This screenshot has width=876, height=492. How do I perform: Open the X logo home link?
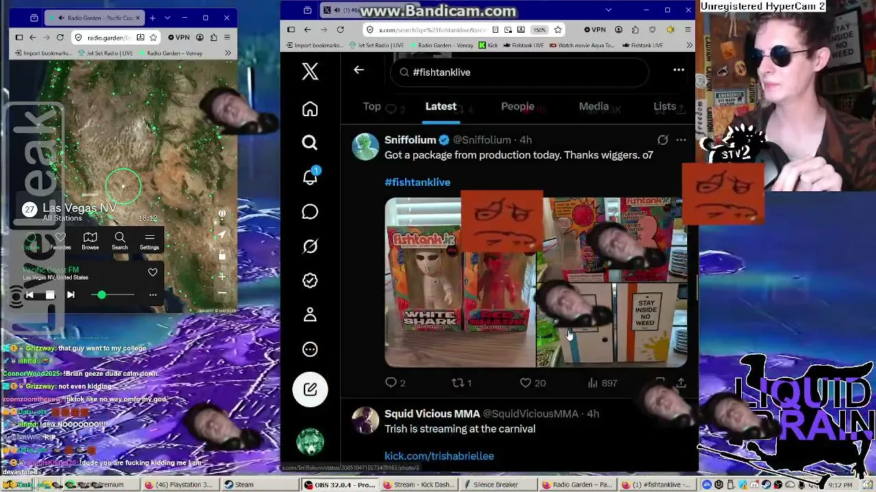(310, 71)
